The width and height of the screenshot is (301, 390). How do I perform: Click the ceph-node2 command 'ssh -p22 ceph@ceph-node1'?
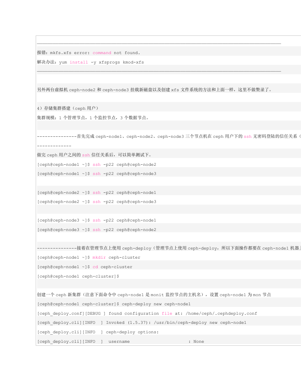pyautogui.click(x=97, y=192)
